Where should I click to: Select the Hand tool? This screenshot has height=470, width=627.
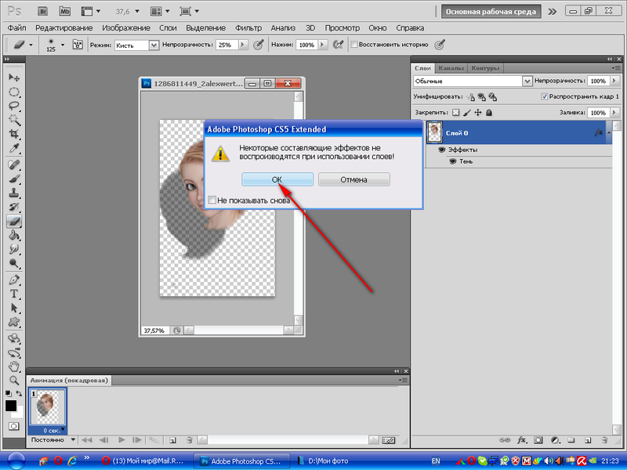pyautogui.click(x=14, y=366)
